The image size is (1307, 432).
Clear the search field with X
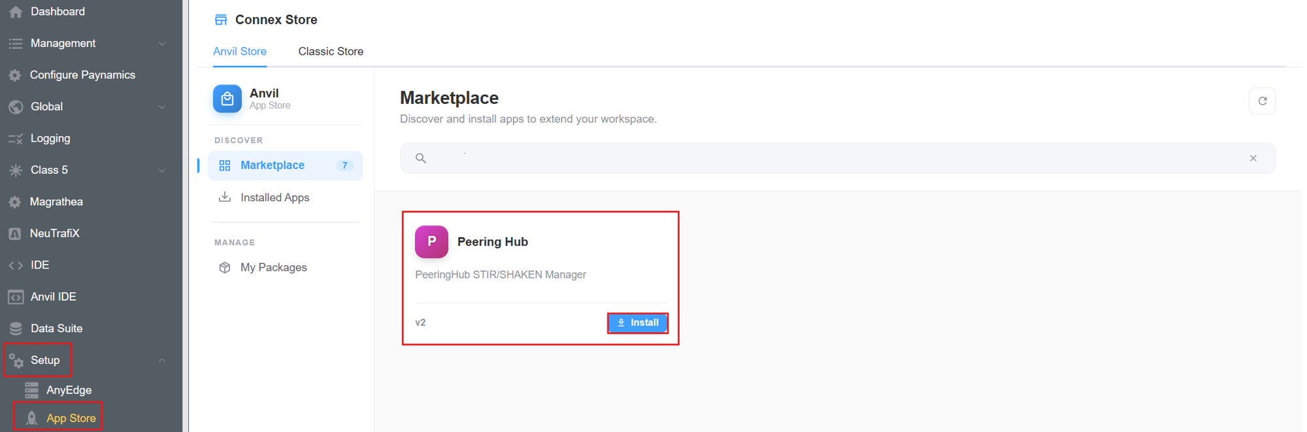pos(1253,158)
